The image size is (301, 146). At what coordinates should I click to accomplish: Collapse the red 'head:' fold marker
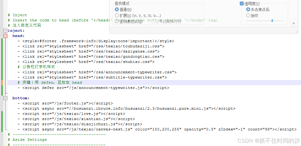(6, 36)
